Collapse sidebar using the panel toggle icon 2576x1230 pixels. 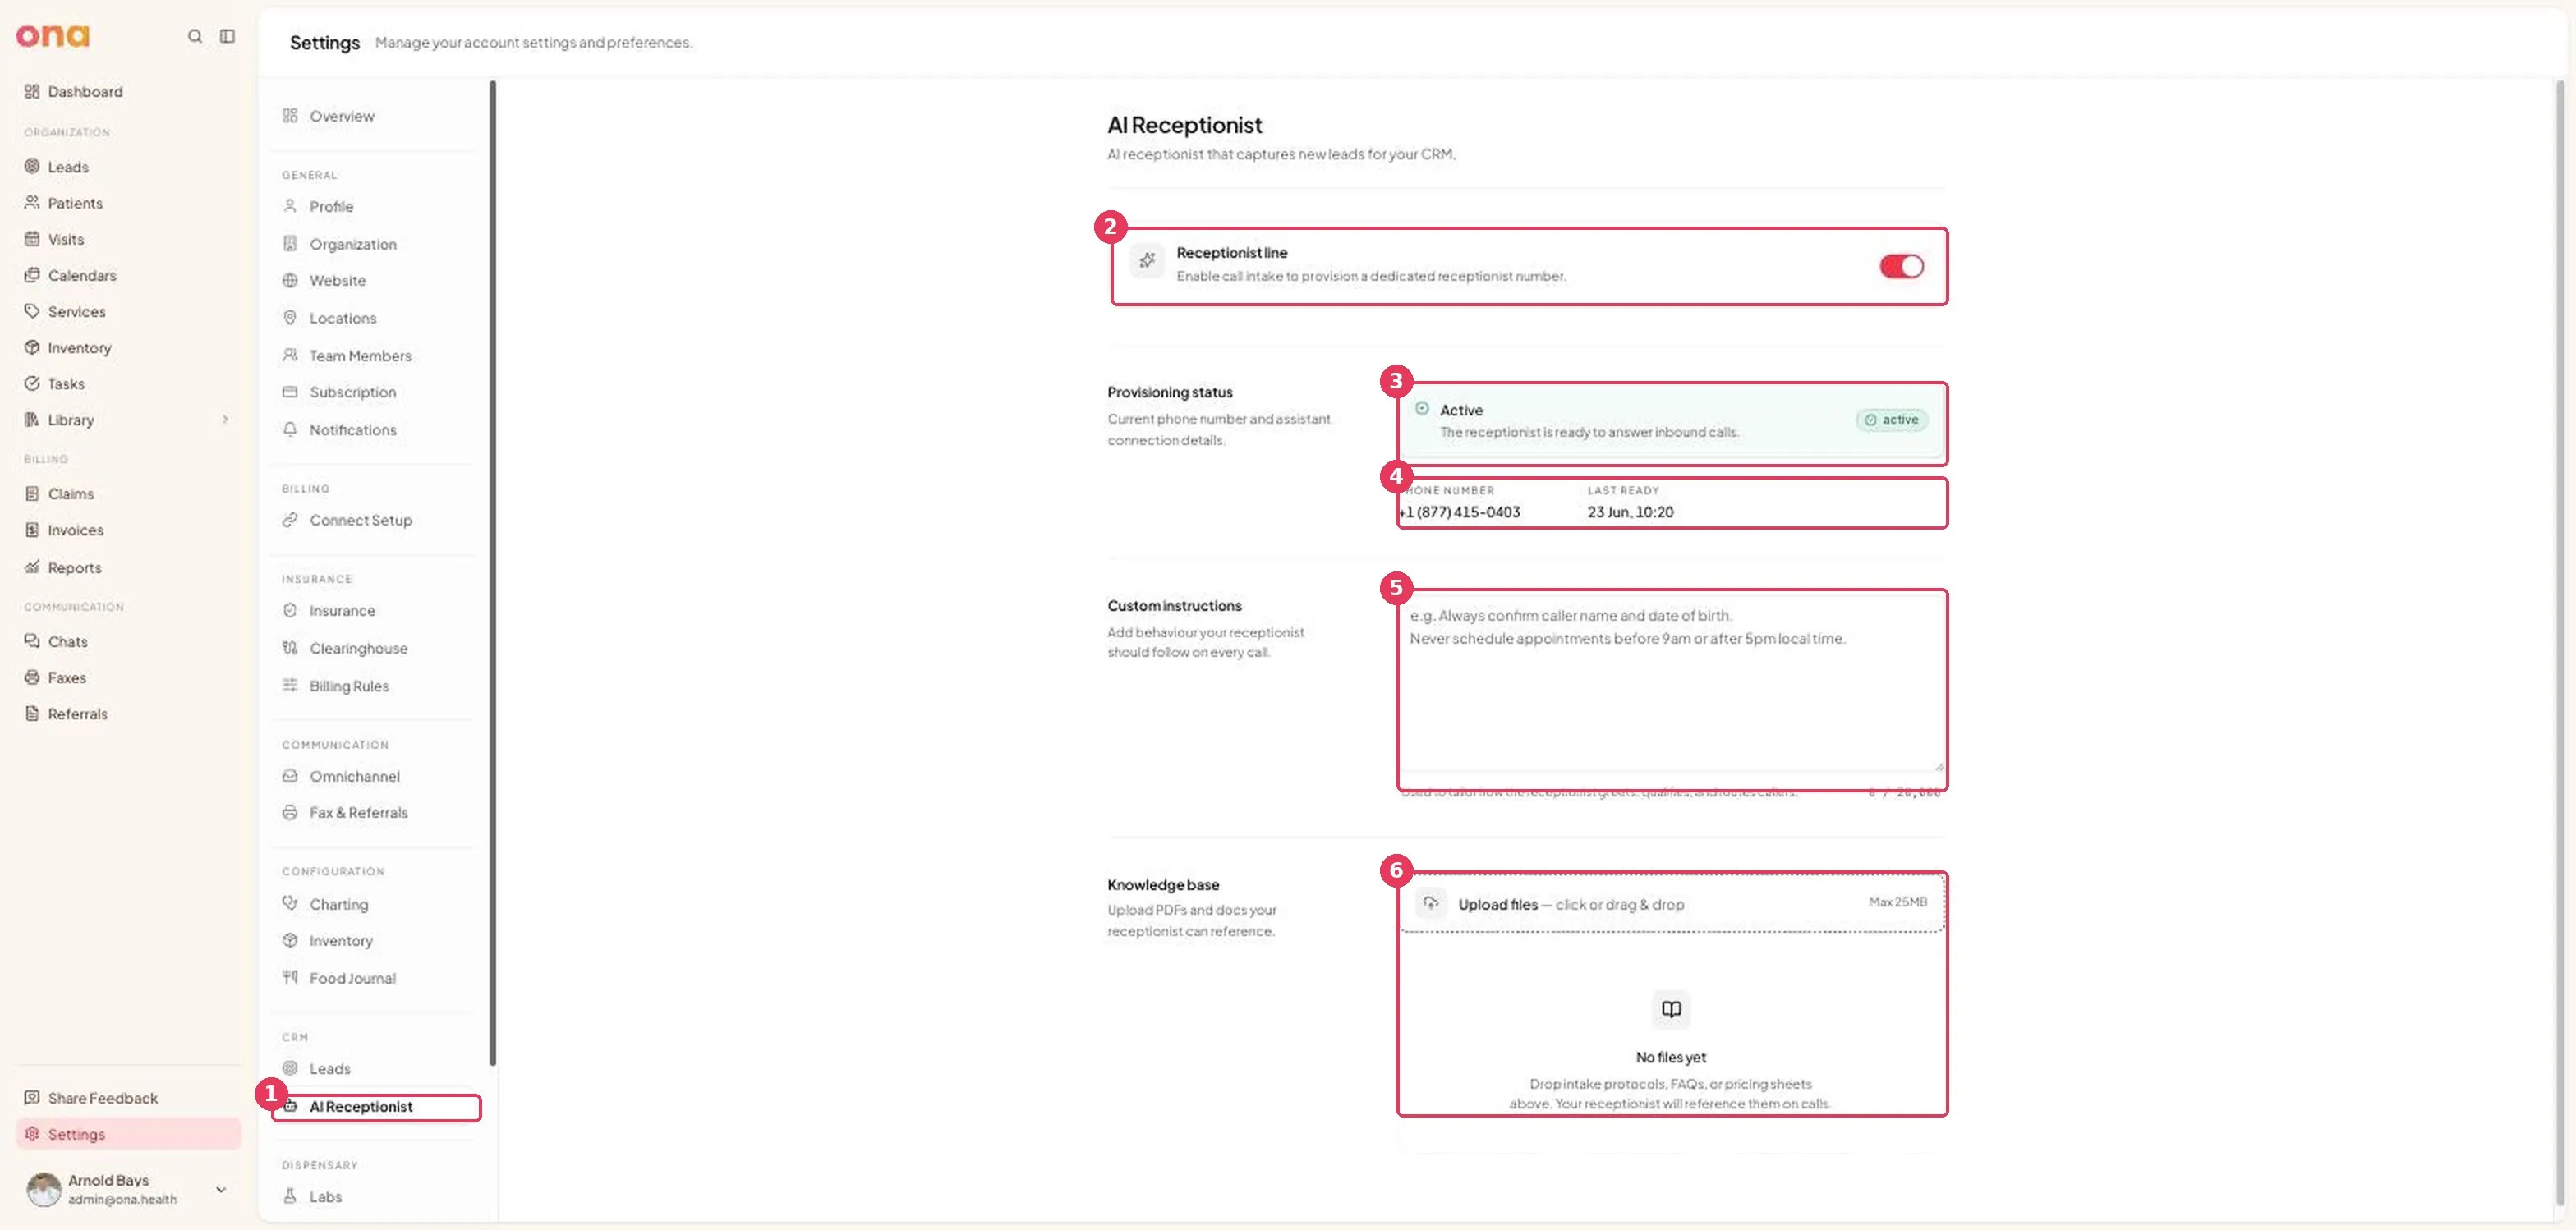tap(228, 36)
